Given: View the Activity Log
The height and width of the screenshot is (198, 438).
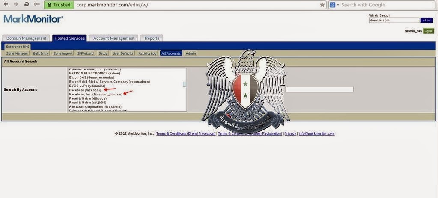Looking at the screenshot, I should 147,53.
